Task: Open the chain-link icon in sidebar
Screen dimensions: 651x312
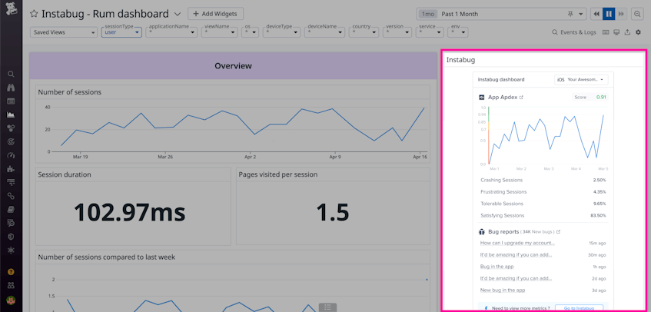Action: coord(12,196)
